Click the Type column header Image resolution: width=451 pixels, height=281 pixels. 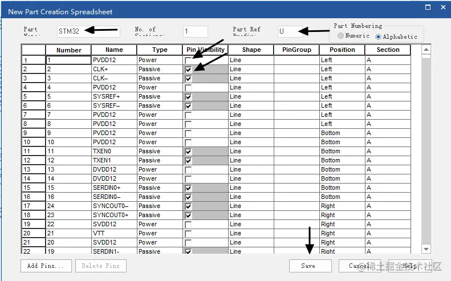[160, 50]
